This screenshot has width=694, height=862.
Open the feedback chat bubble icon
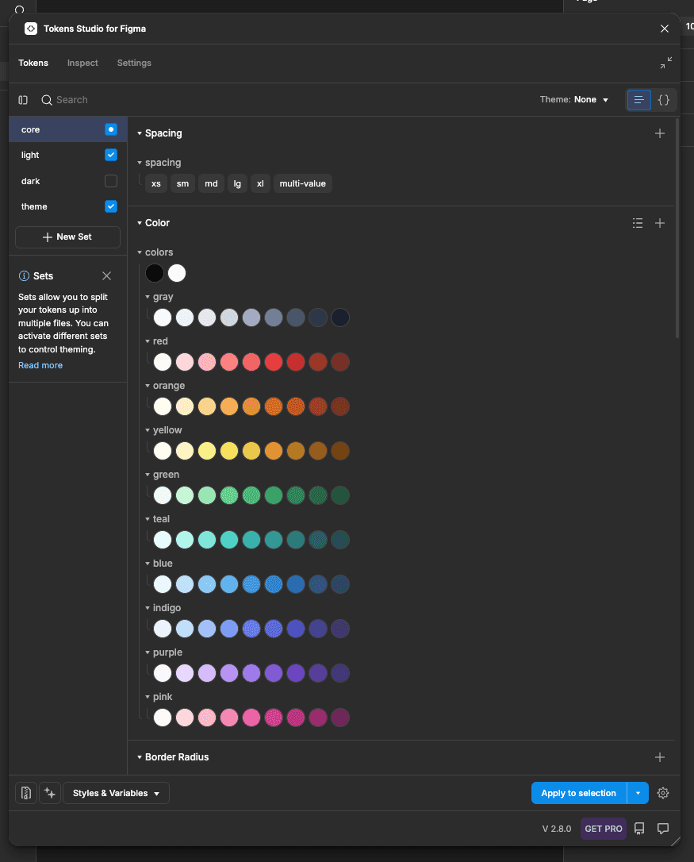663,829
